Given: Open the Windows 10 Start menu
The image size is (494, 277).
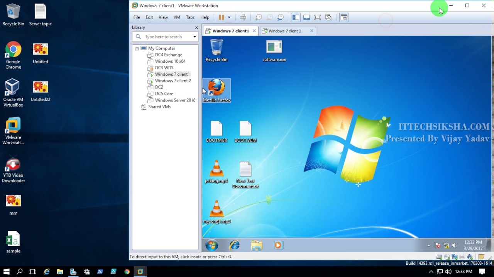Looking at the screenshot, I should 7,272.
